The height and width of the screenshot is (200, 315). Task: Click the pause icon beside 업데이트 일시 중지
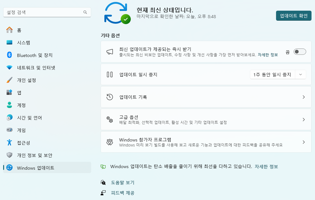[x=110, y=74]
